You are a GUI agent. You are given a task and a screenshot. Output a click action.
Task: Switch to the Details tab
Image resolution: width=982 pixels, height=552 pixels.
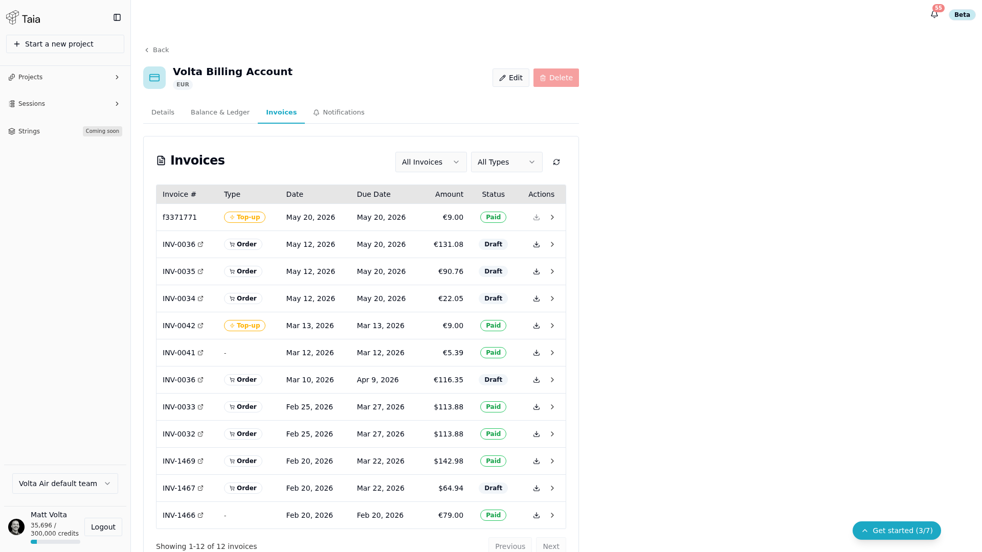pyautogui.click(x=163, y=112)
